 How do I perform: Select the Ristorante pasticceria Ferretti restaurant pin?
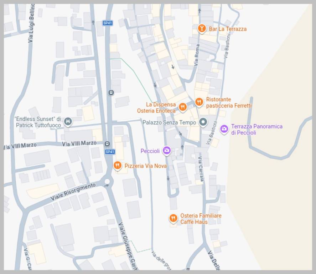click(x=199, y=102)
